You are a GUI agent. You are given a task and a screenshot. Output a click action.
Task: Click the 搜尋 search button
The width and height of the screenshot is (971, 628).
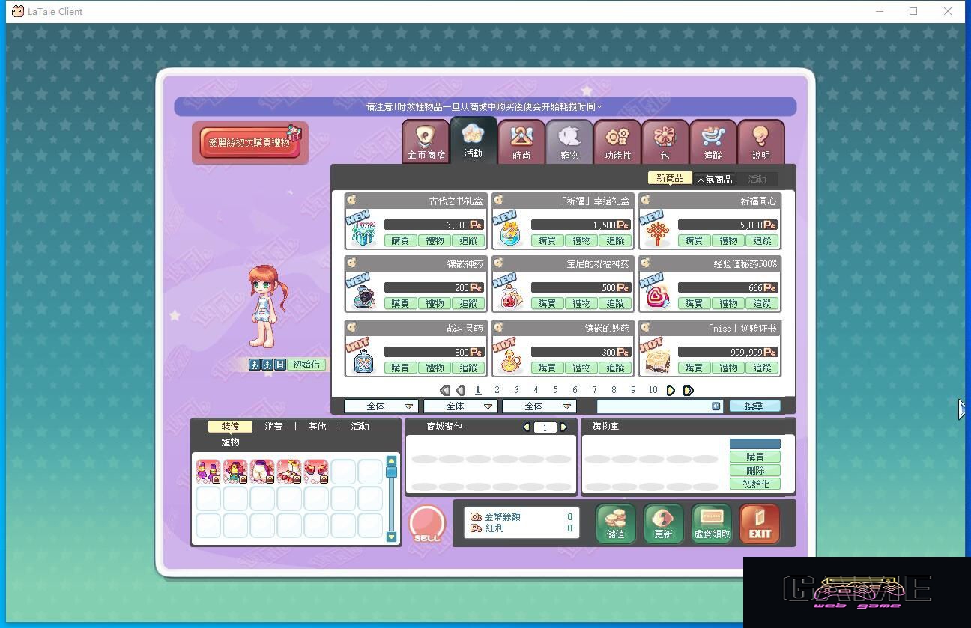[x=754, y=406]
